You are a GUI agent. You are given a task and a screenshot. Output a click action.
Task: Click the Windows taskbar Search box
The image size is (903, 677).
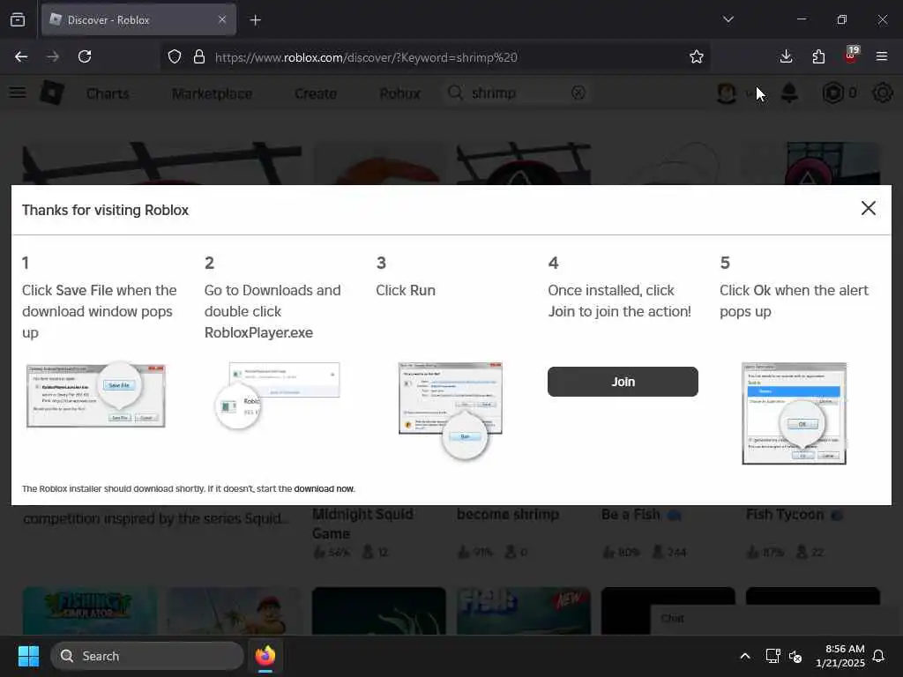point(147,656)
